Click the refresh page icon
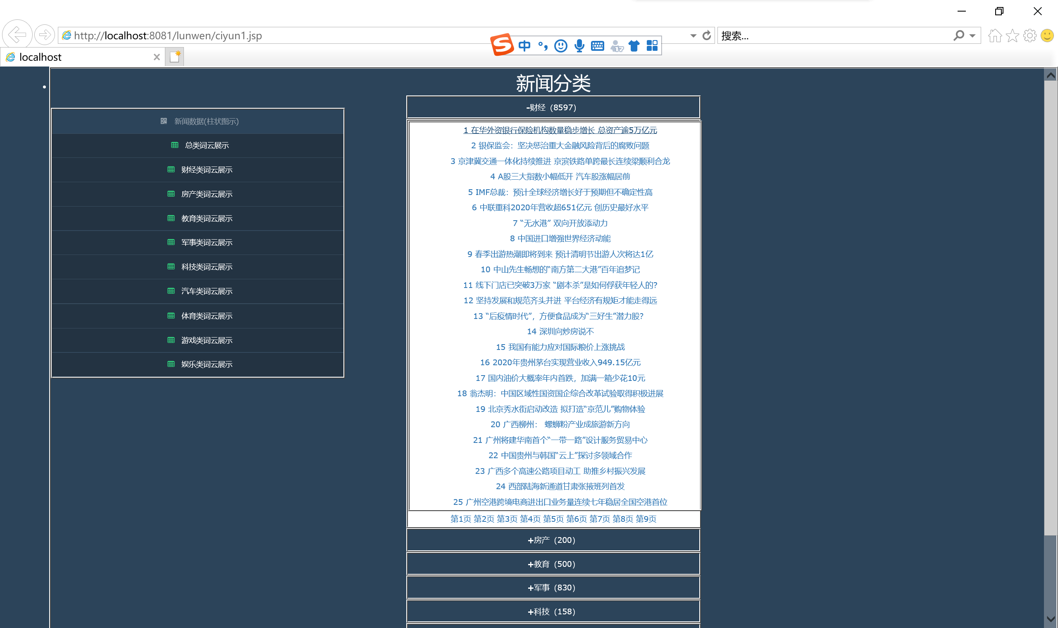 pos(706,36)
